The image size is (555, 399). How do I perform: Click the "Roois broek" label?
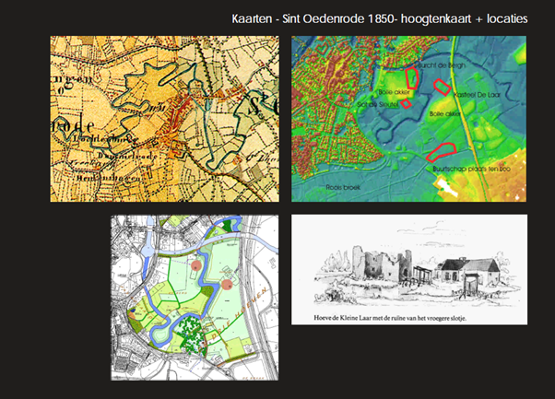tap(343, 187)
